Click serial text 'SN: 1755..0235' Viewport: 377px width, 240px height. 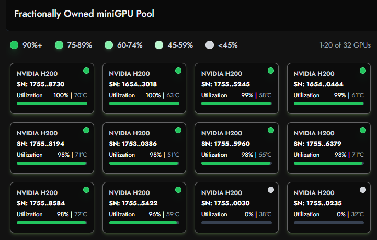317,203
